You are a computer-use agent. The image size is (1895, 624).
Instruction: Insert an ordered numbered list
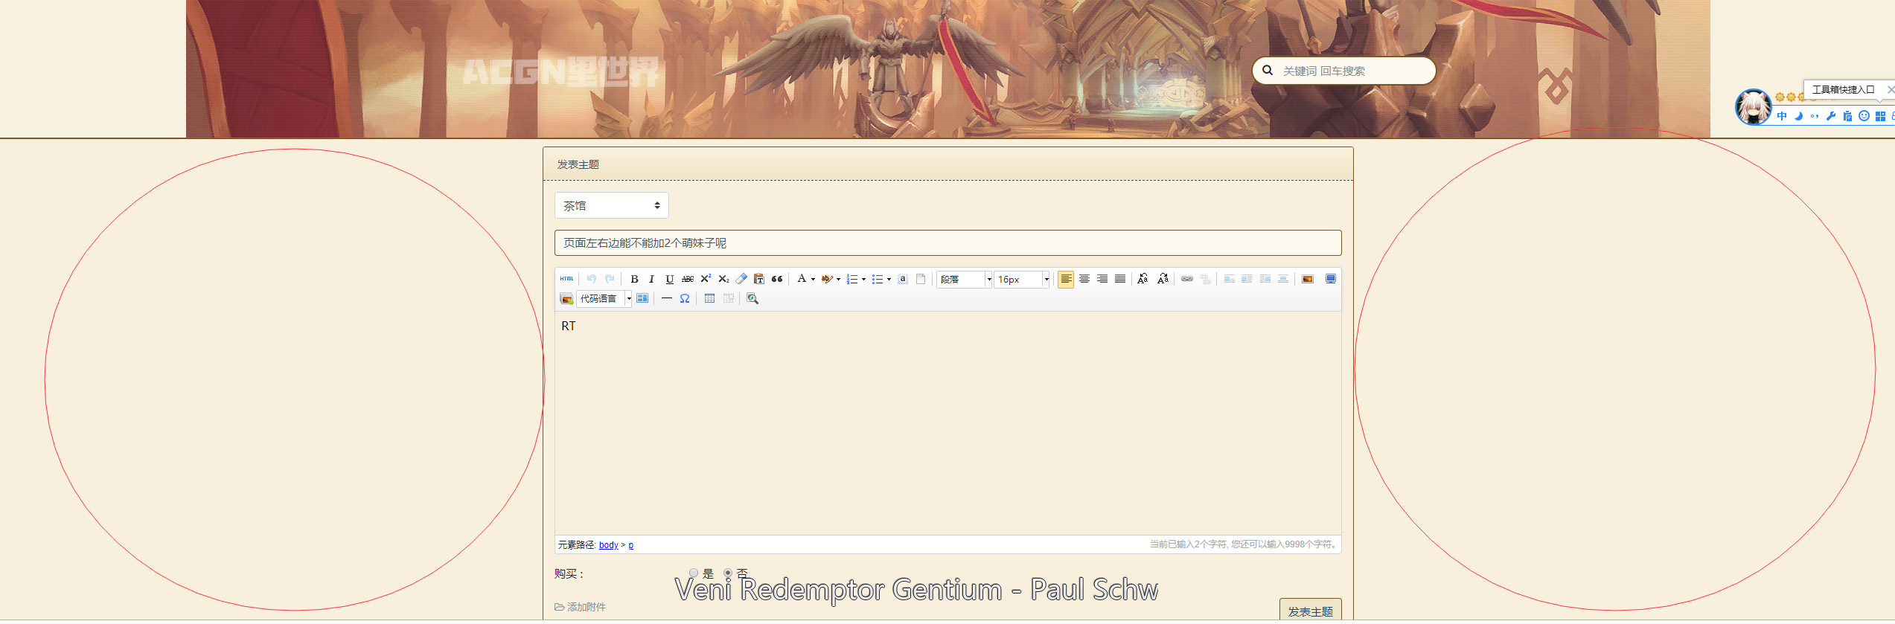point(852,279)
